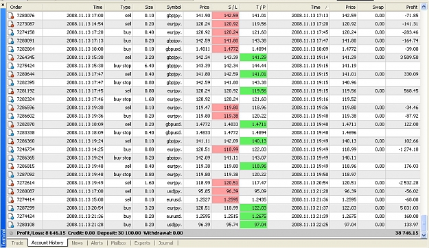Sort by the S / L column header
Image resolution: width=429 pixels, height=248 pixels.
point(226,7)
